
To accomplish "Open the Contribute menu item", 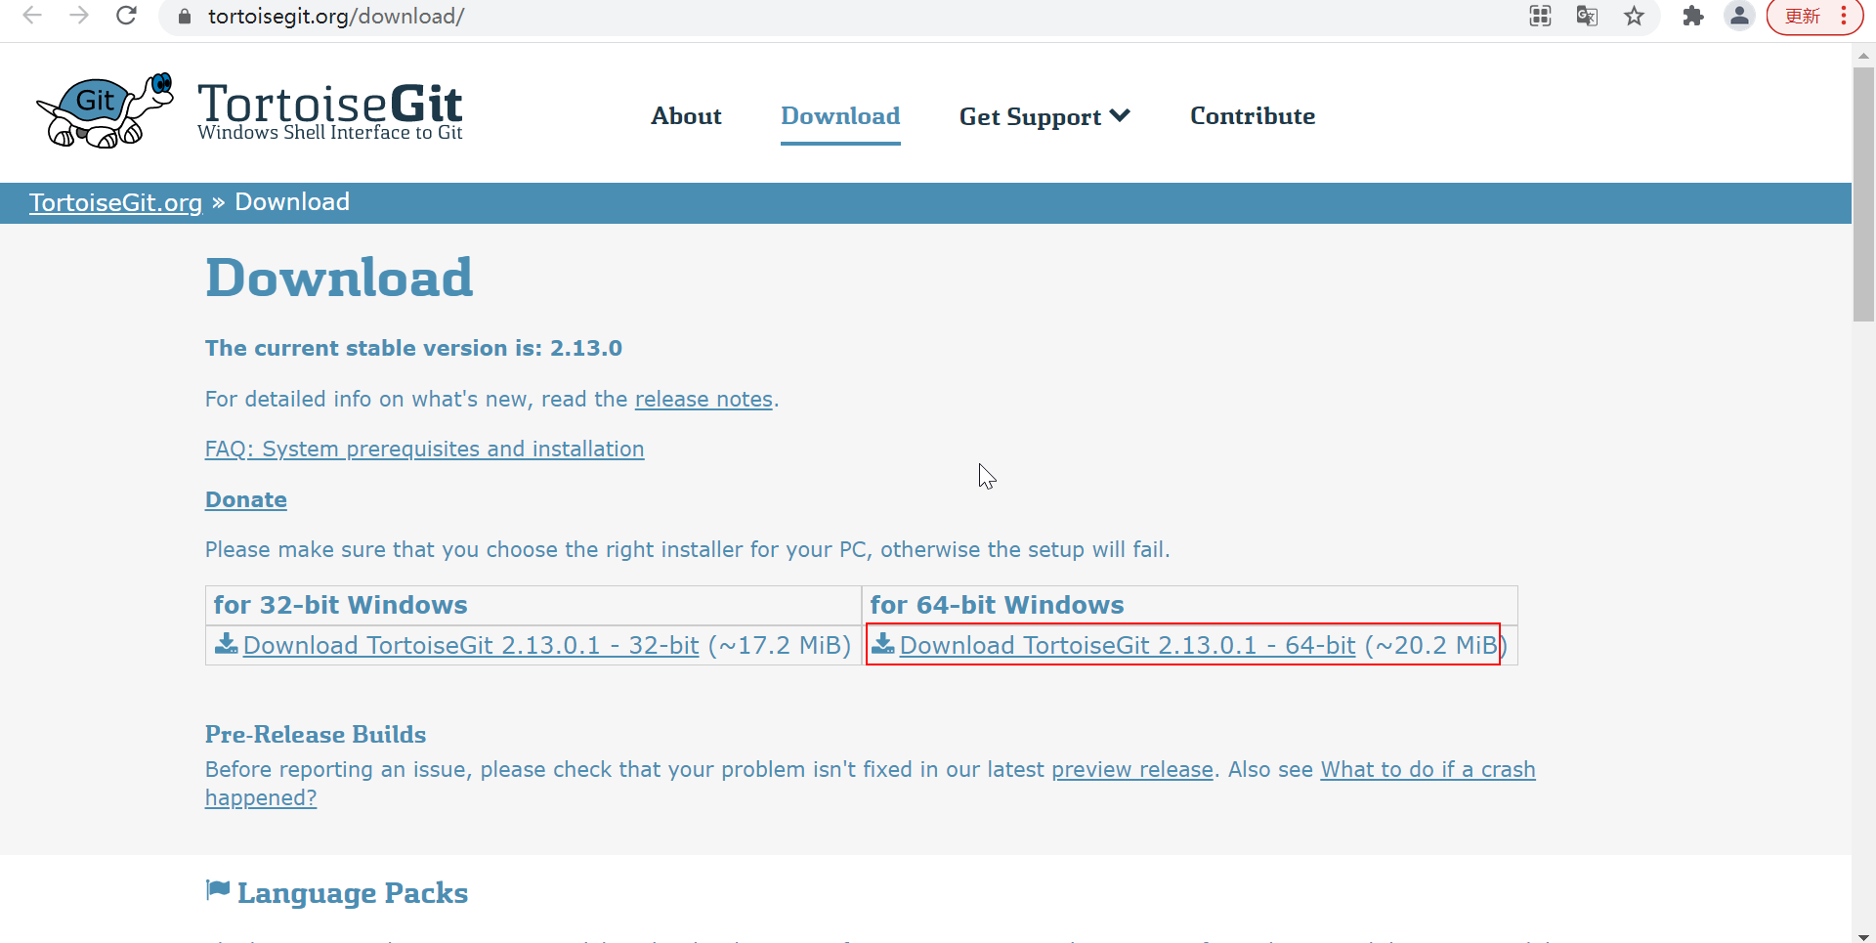I will point(1253,116).
